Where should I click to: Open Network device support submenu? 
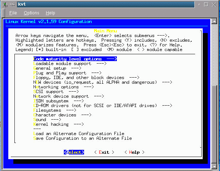69,96
